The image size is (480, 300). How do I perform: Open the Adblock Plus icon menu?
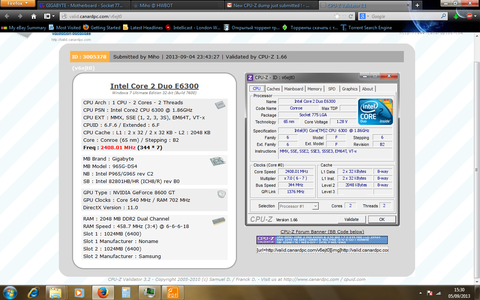(469, 16)
